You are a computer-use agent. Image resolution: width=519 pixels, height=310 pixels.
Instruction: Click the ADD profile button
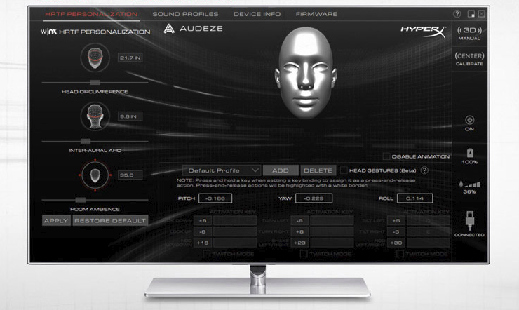pos(281,170)
